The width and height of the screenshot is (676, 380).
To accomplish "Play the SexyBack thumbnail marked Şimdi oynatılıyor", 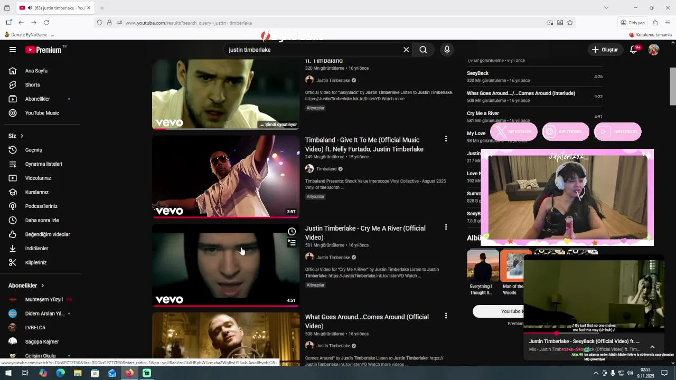I will coord(226,94).
